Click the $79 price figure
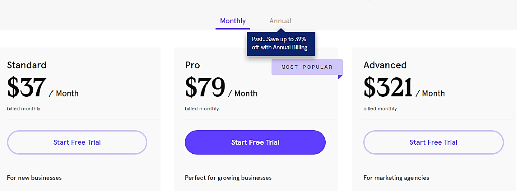Viewport: 517px width, 191px height. [x=205, y=87]
